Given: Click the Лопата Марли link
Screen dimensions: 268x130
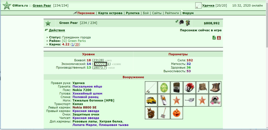Looking at the screenshot, I should point(85,125).
